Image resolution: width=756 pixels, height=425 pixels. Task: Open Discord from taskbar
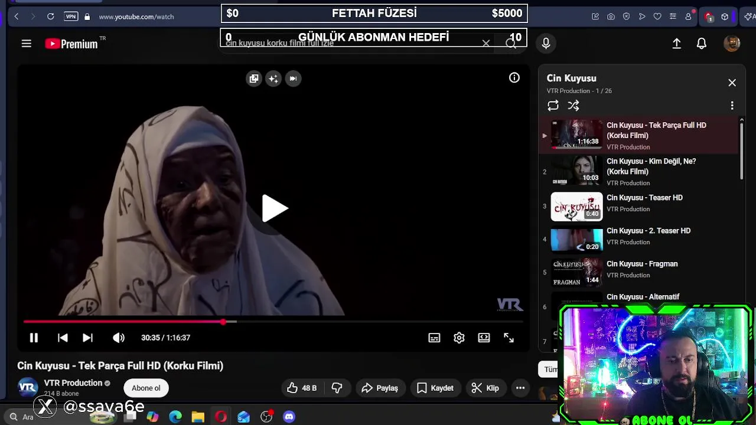coord(289,417)
